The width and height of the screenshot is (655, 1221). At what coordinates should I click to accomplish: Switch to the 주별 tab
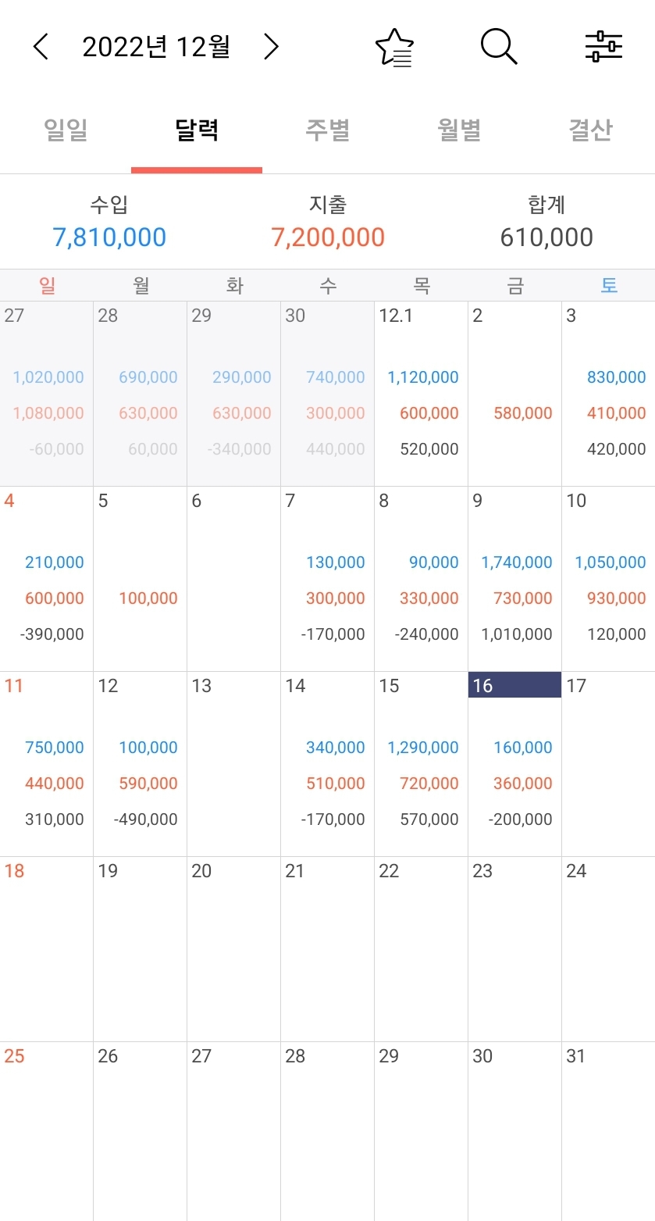328,130
